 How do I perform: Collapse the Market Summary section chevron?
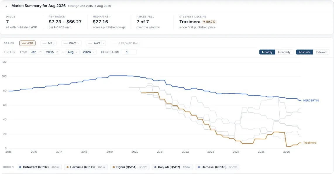click(x=6, y=6)
